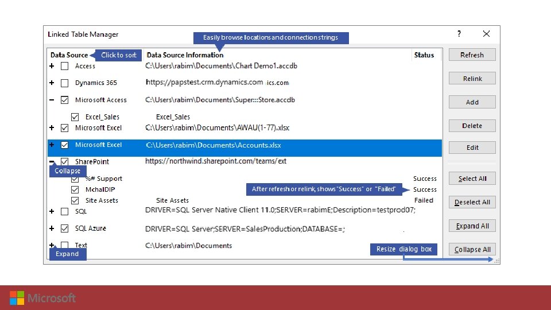The height and width of the screenshot is (310, 551).
Task: Select the C:\Users\rabim\Documents text path
Action: pyautogui.click(x=188, y=246)
